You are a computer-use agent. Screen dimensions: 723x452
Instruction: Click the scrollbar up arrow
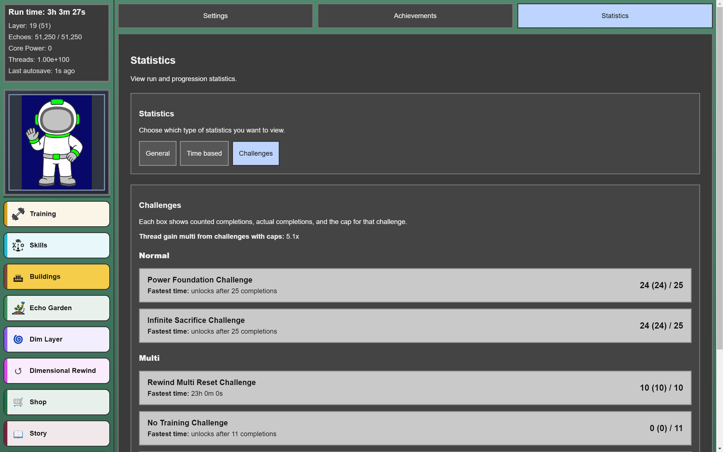(x=720, y=3)
